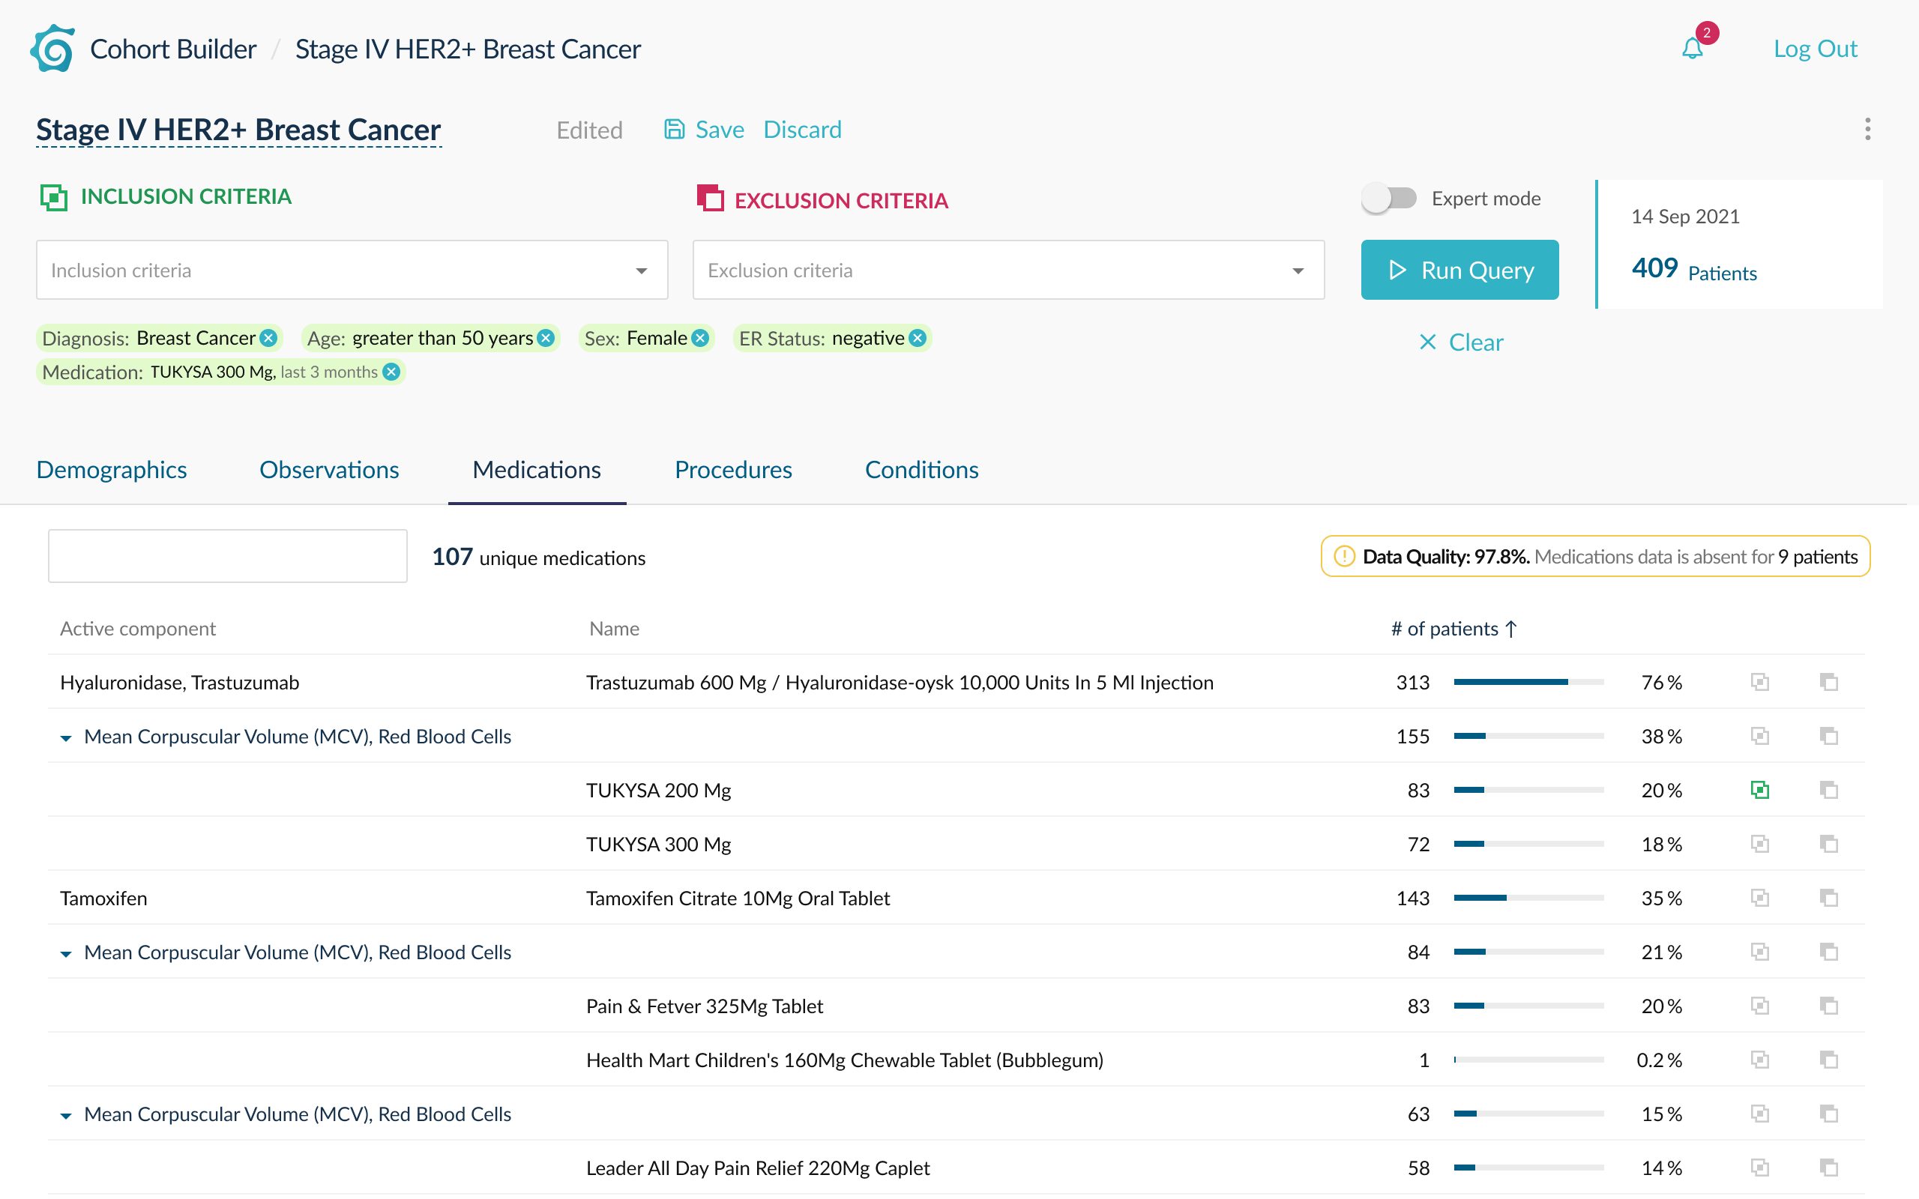
Task: Exclude icon on the 84 patients MCV row
Action: tap(1828, 952)
